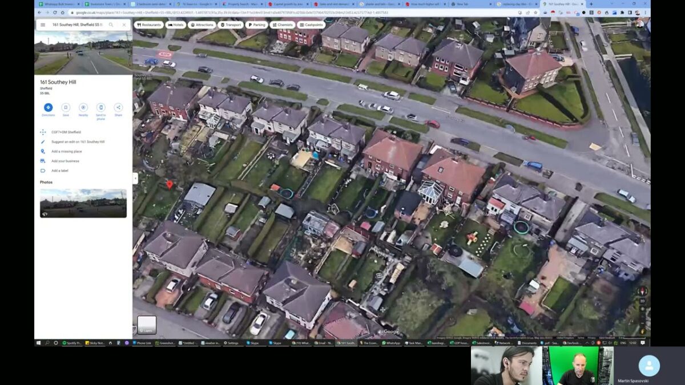Toggle the Layers map type thumbnail

(147, 325)
